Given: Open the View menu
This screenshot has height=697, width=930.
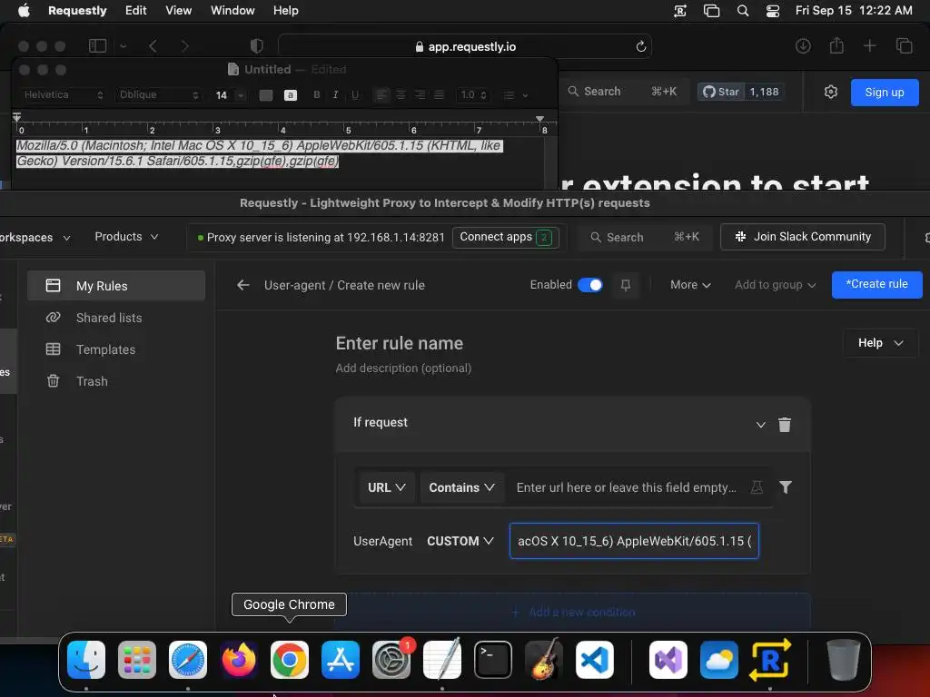Looking at the screenshot, I should [179, 11].
